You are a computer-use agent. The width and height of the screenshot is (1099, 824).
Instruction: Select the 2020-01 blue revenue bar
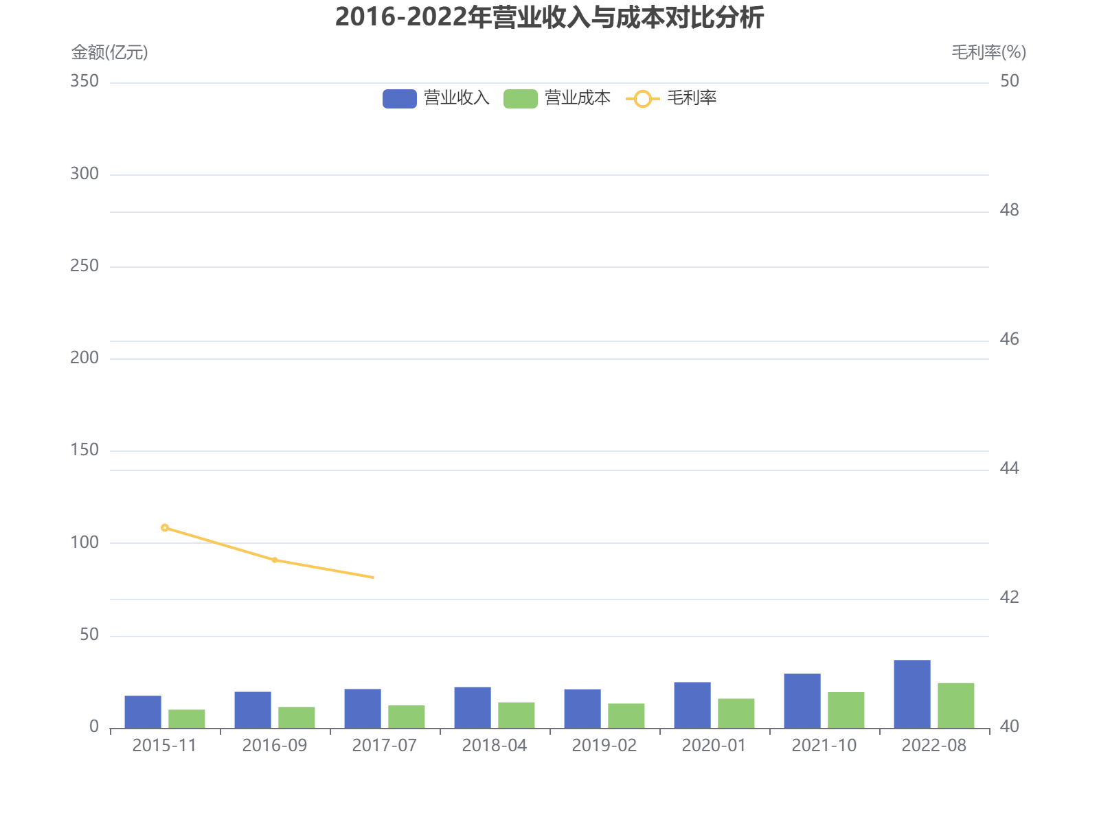click(x=692, y=705)
